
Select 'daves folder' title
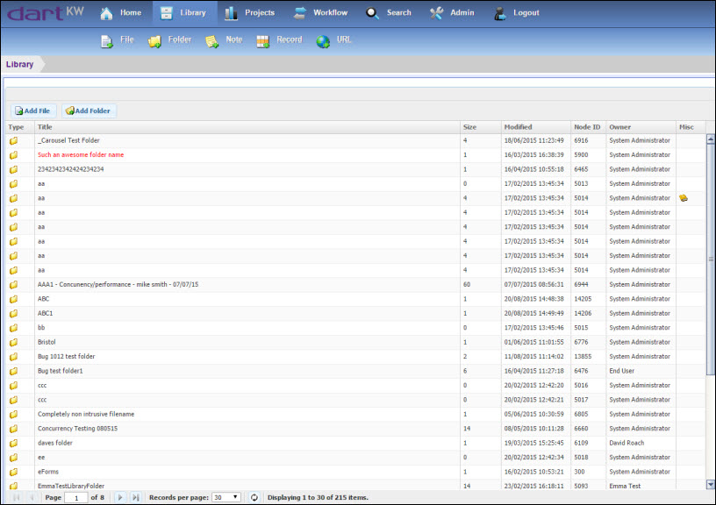point(55,443)
